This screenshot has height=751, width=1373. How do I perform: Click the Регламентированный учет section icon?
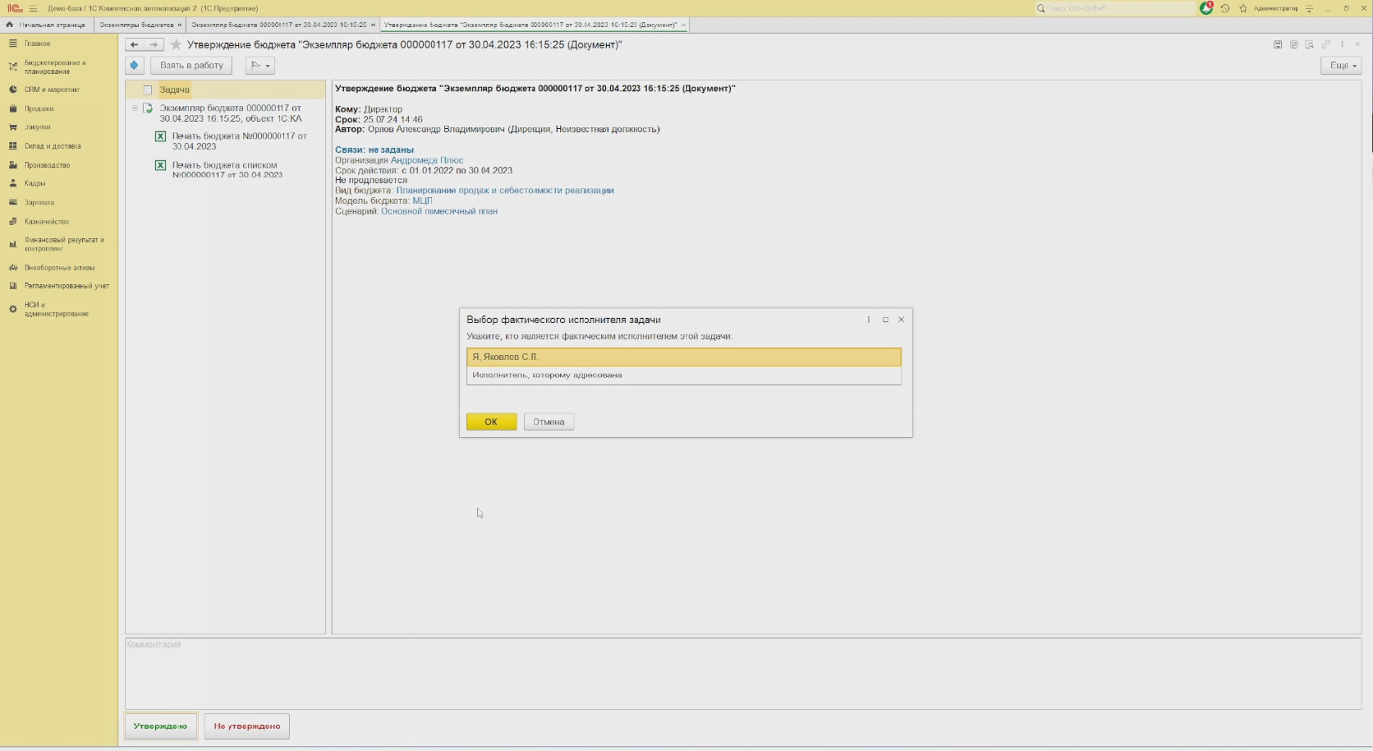pos(13,286)
